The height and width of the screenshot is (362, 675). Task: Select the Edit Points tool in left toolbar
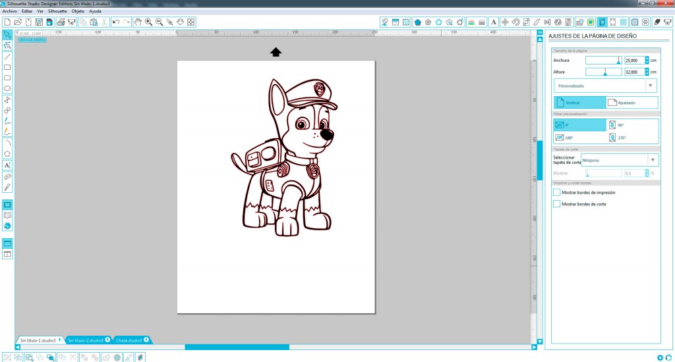pyautogui.click(x=7, y=45)
